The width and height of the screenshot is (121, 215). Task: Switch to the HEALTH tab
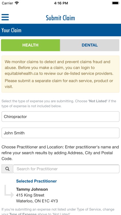(30, 45)
